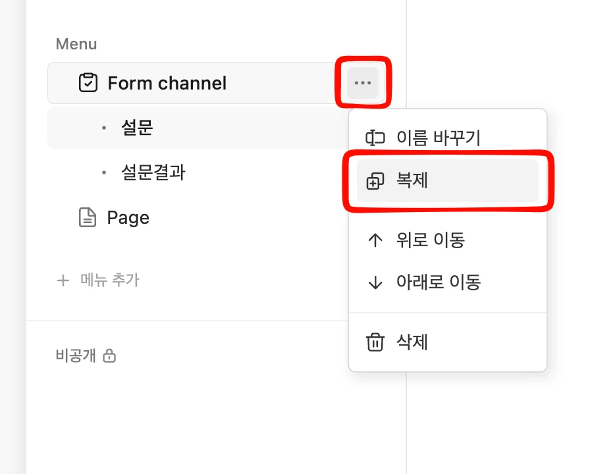Open the Form channel menu item
This screenshot has height=474, width=615.
tap(167, 83)
